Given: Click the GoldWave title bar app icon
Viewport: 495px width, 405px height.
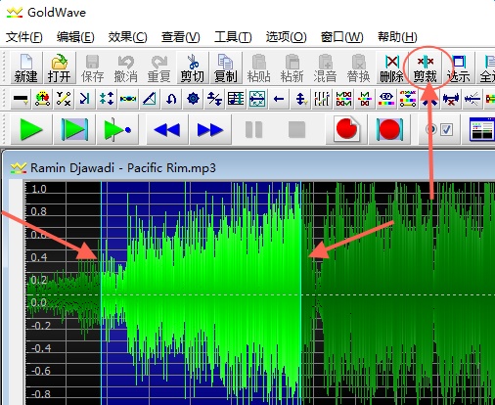Looking at the screenshot, I should [15, 13].
